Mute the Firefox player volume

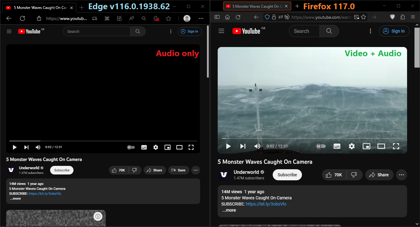point(257,146)
